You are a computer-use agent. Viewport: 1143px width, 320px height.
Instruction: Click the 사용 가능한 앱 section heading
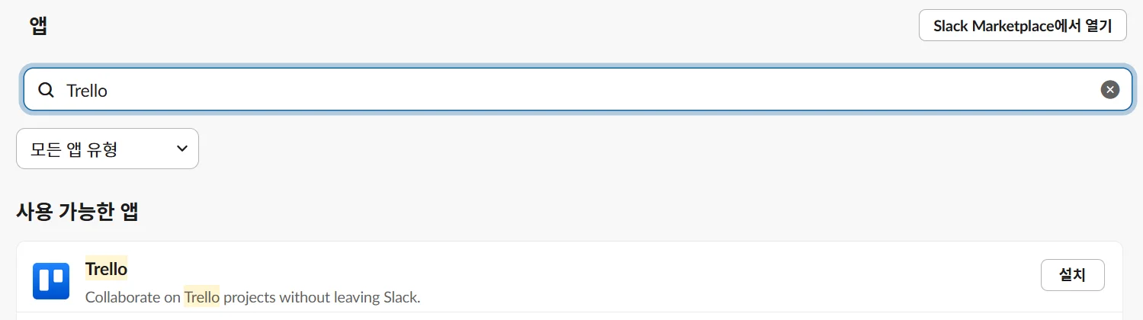coord(77,212)
